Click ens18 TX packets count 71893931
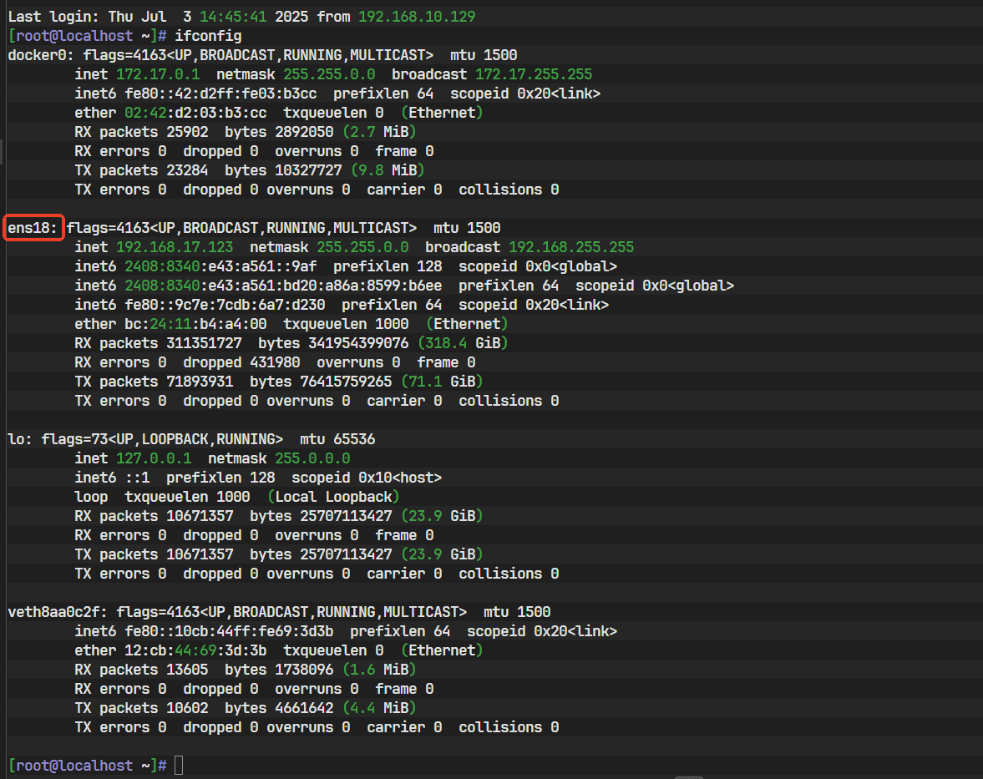This screenshot has height=779, width=983. (x=200, y=382)
